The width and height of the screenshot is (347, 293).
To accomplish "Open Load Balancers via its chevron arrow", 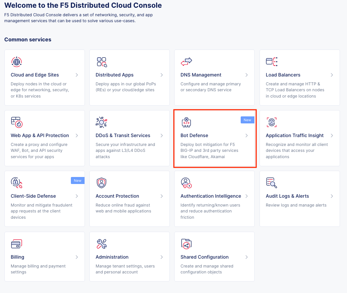I will [332, 75].
